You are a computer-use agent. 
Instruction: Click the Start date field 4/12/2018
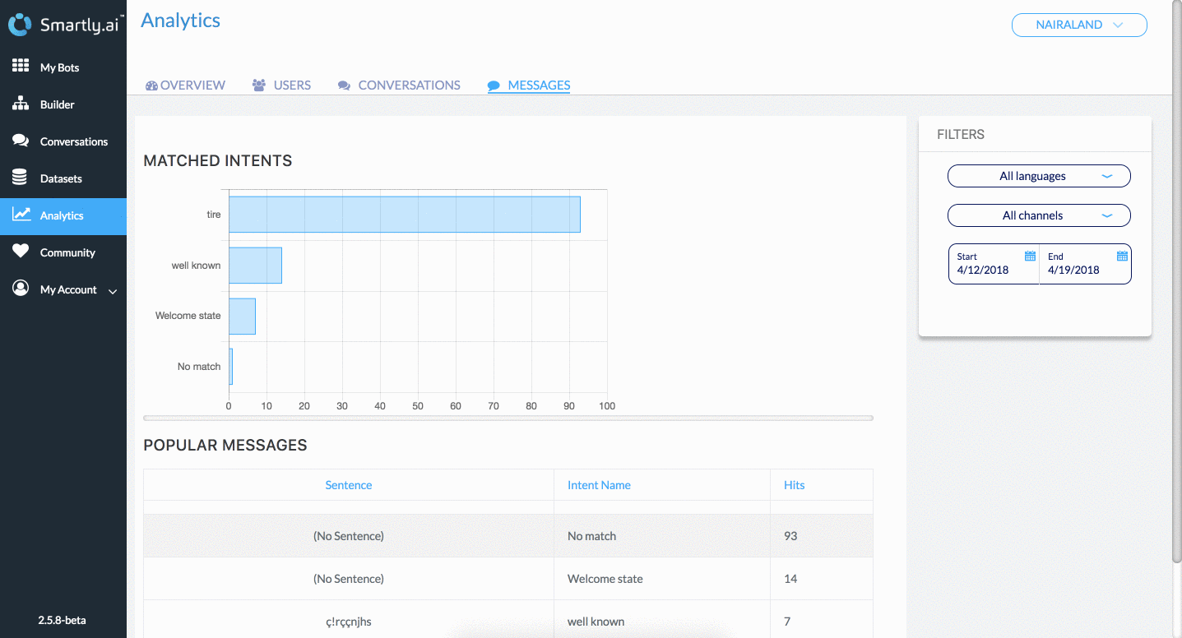(994, 264)
